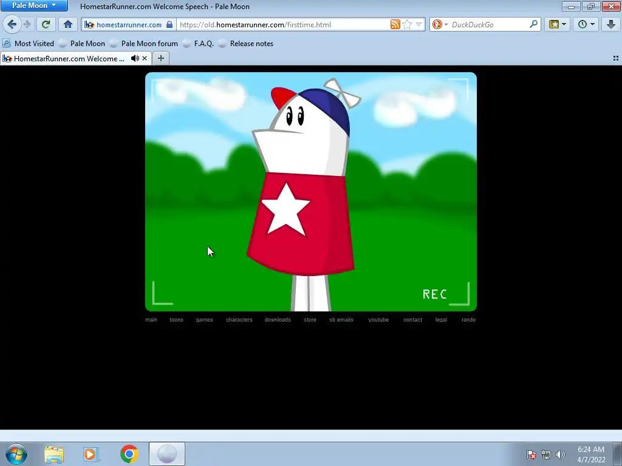Open the contact page link
The image size is (622, 466).
pos(412,320)
